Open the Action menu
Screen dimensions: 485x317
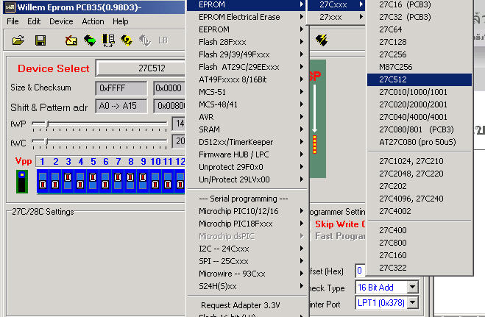pos(93,21)
